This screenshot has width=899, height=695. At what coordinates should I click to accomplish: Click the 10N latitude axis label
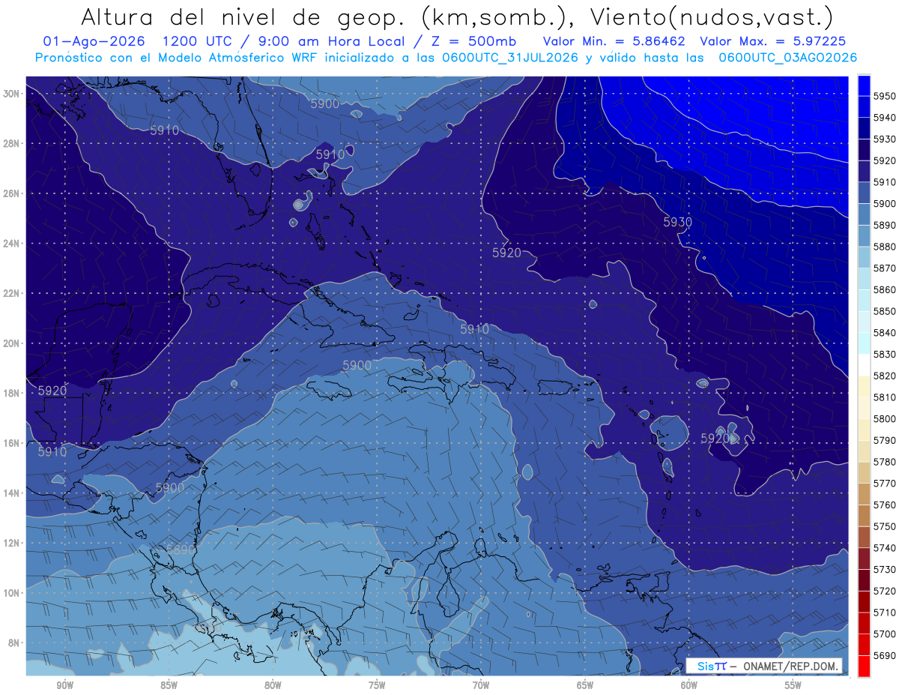click(x=11, y=592)
